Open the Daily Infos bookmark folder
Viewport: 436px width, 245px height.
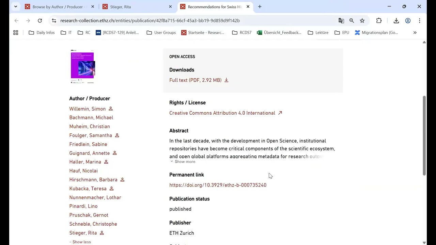pos(42,33)
